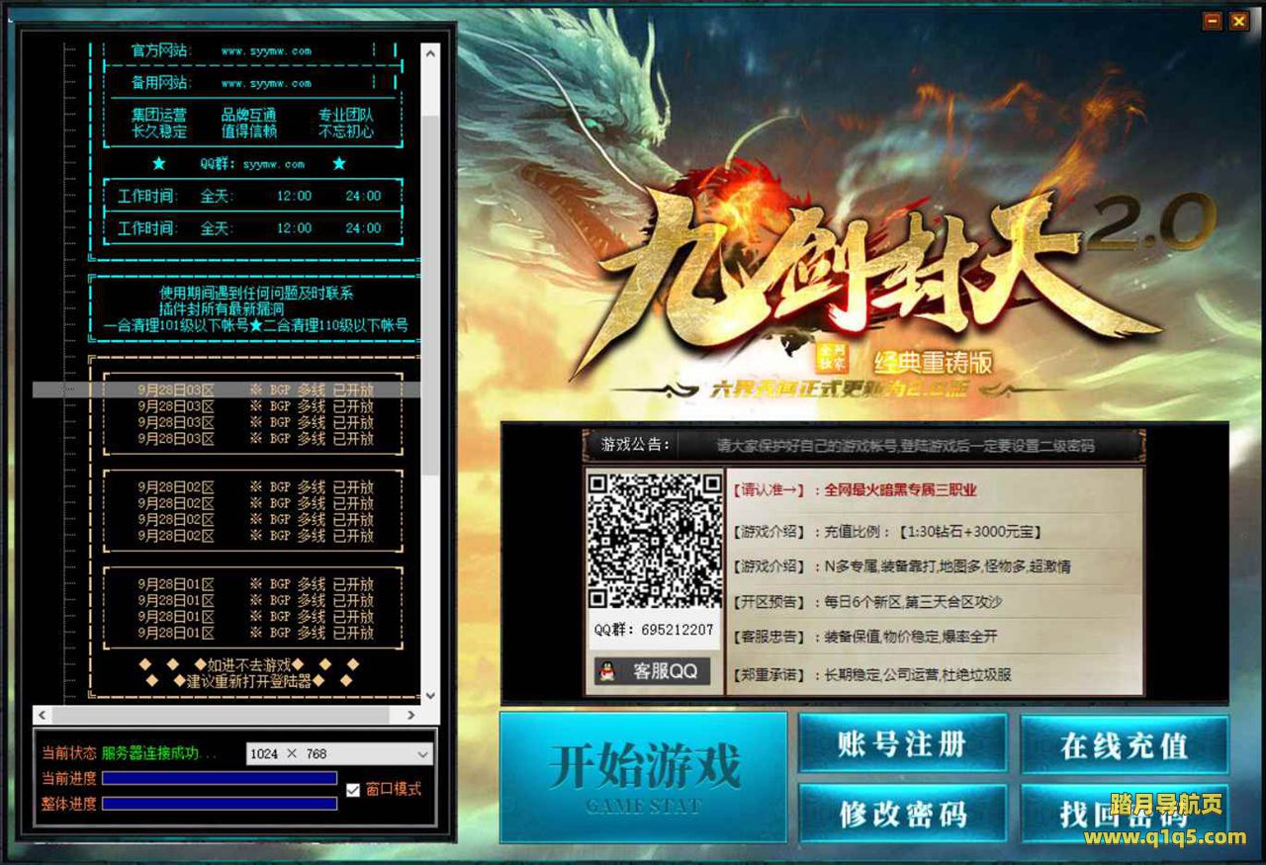Screen dimensions: 1266x865
Task: Select the first 9月28日02区 server row
Action: coord(255,487)
